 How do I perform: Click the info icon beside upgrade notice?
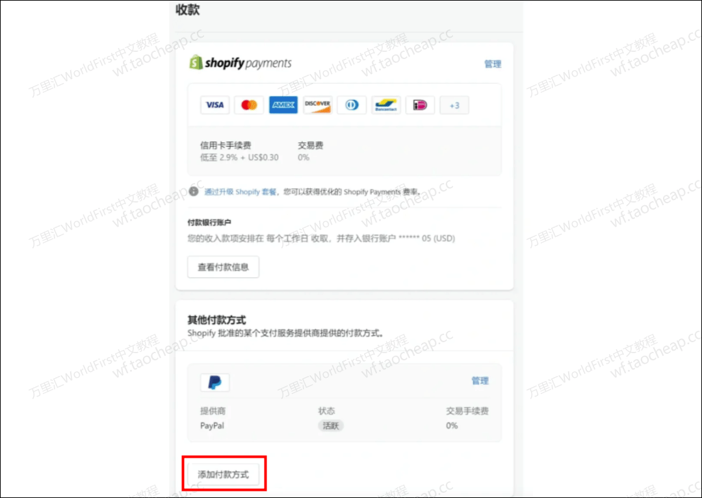point(194,192)
